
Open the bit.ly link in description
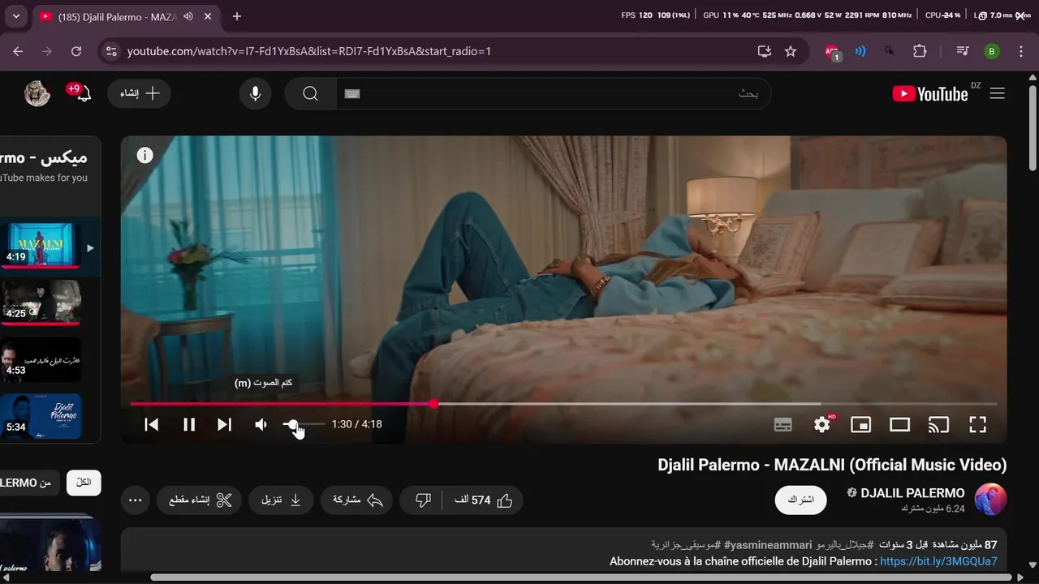click(x=938, y=561)
